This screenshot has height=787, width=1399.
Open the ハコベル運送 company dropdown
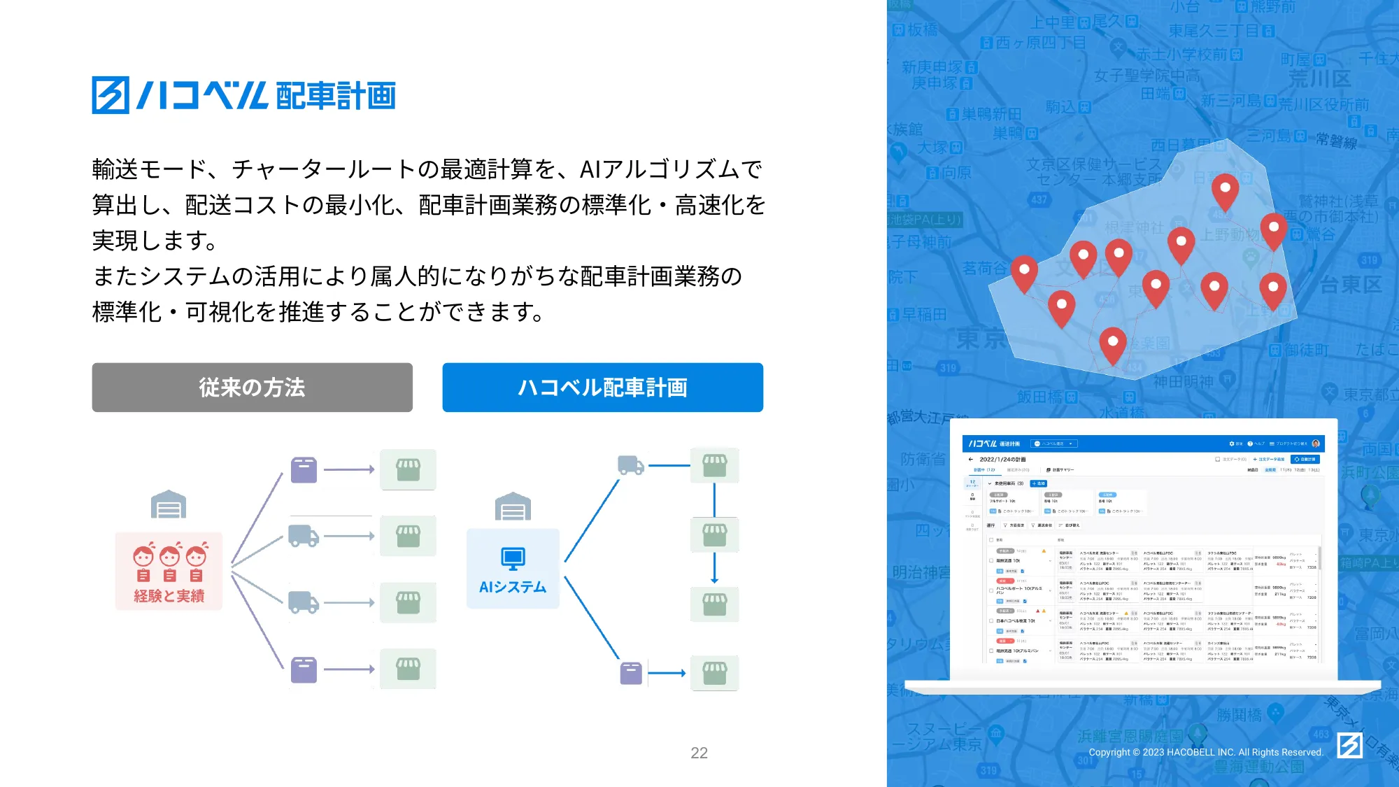(1054, 444)
